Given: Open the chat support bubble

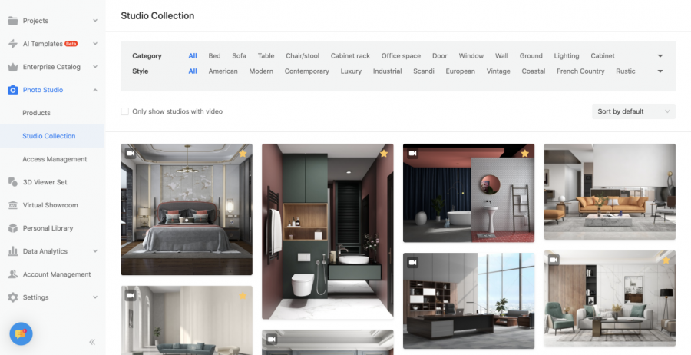Looking at the screenshot, I should 21,333.
